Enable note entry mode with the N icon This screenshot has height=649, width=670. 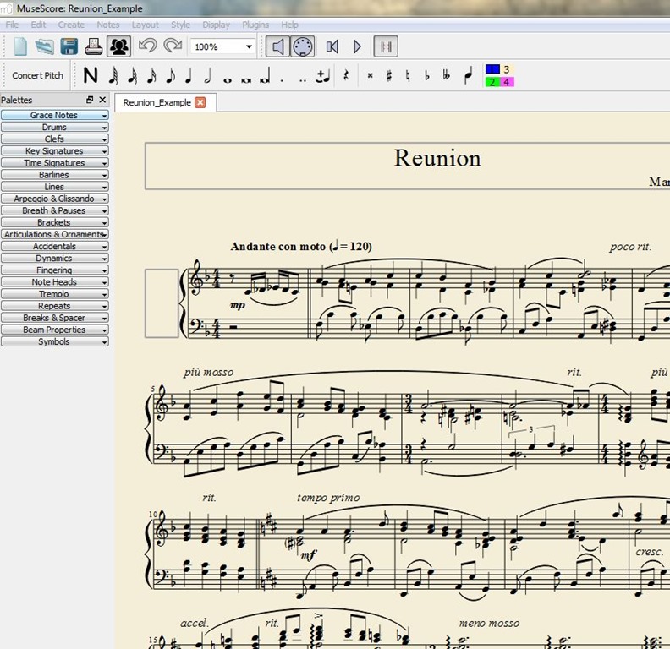(x=91, y=75)
